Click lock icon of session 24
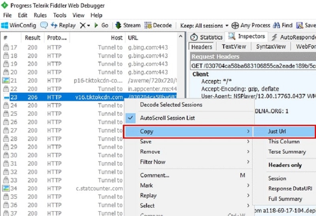 [x=6, y=105]
